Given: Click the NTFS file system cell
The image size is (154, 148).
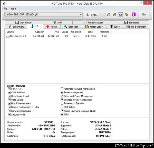Looking at the screenshot, I should tap(76, 36).
